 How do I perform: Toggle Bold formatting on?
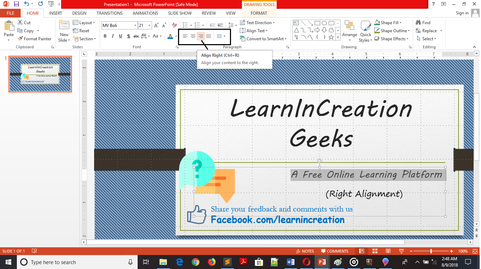[105, 36]
